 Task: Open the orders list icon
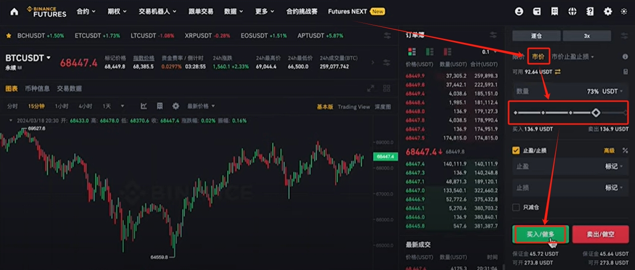click(x=555, y=11)
